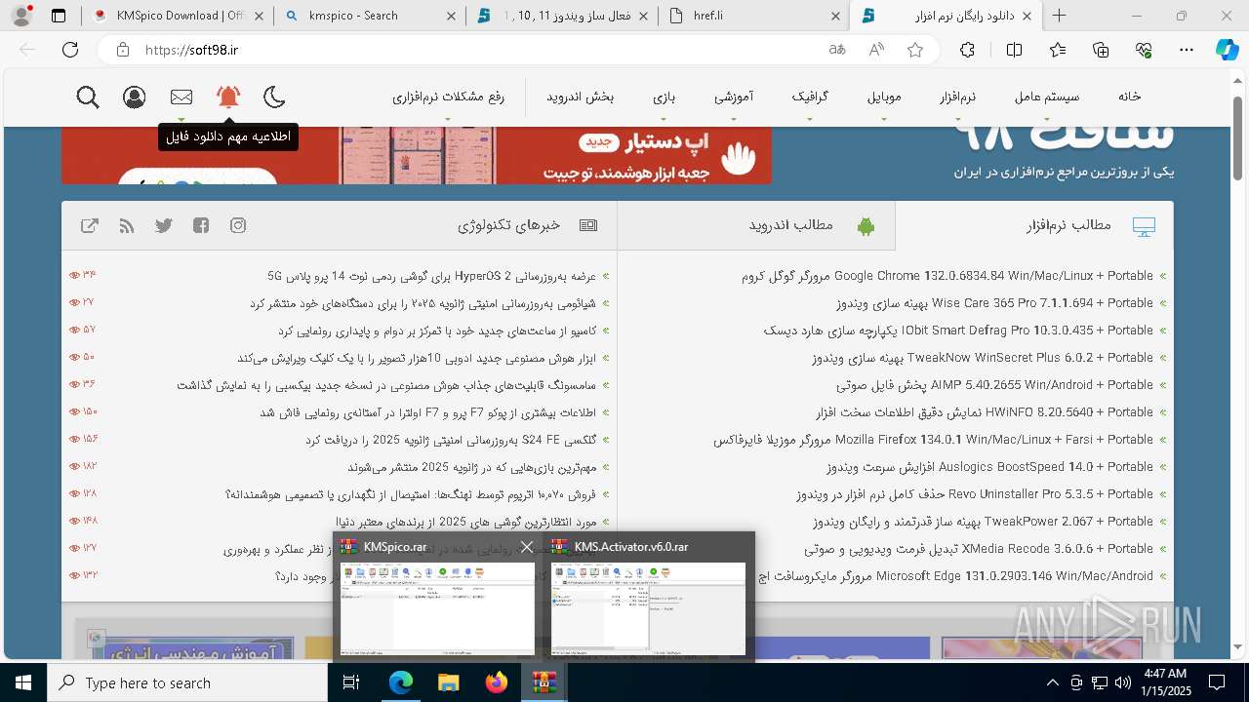Open the site search magnifier icon
1249x702 pixels.
[x=88, y=97]
